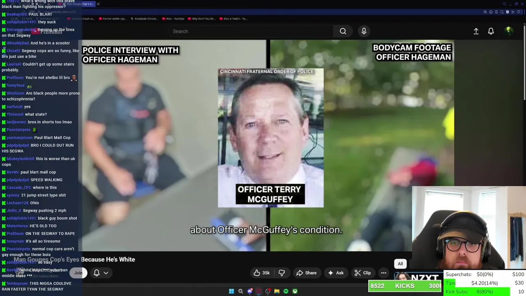Image resolution: width=526 pixels, height=296 pixels.
Task: Click the KICKS counter banner
Action: pos(405,286)
